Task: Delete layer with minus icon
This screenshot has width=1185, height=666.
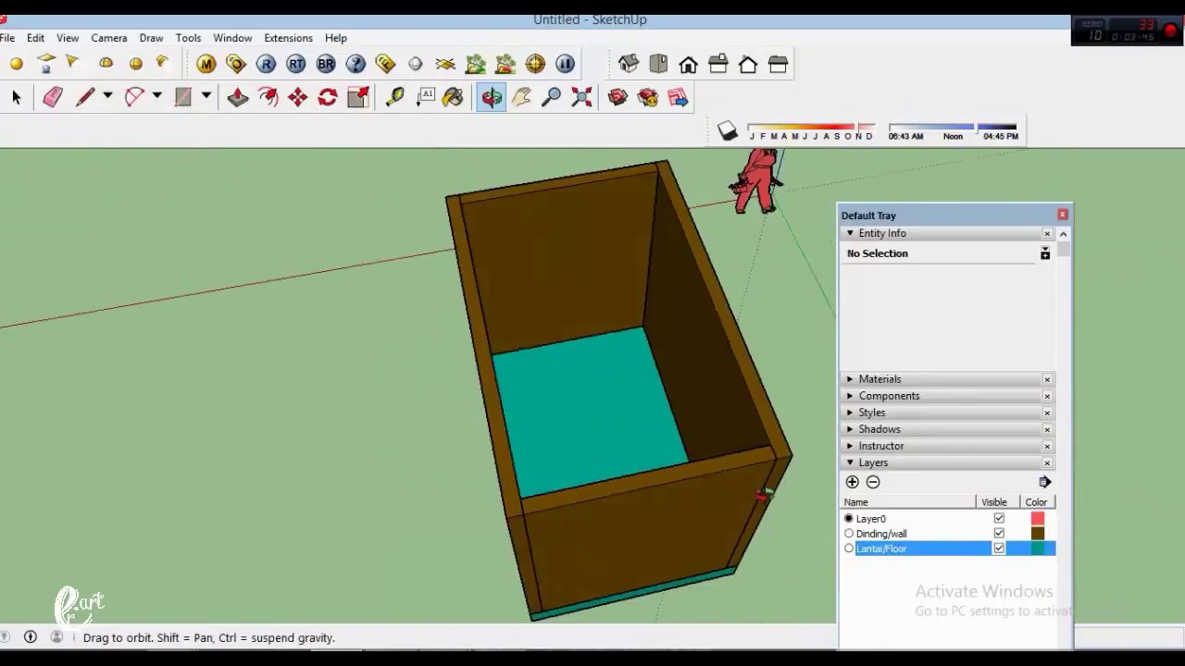Action: pyautogui.click(x=873, y=482)
